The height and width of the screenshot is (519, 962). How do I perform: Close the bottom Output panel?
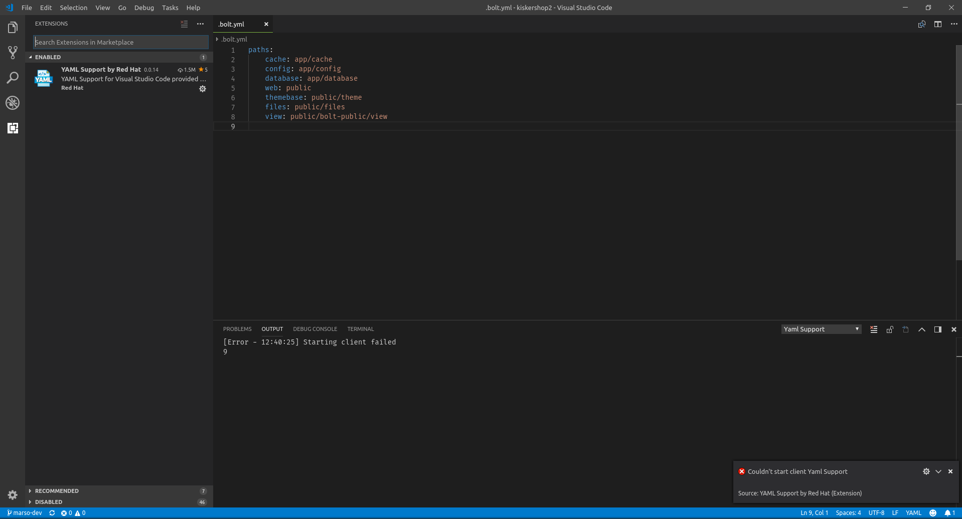(954, 329)
